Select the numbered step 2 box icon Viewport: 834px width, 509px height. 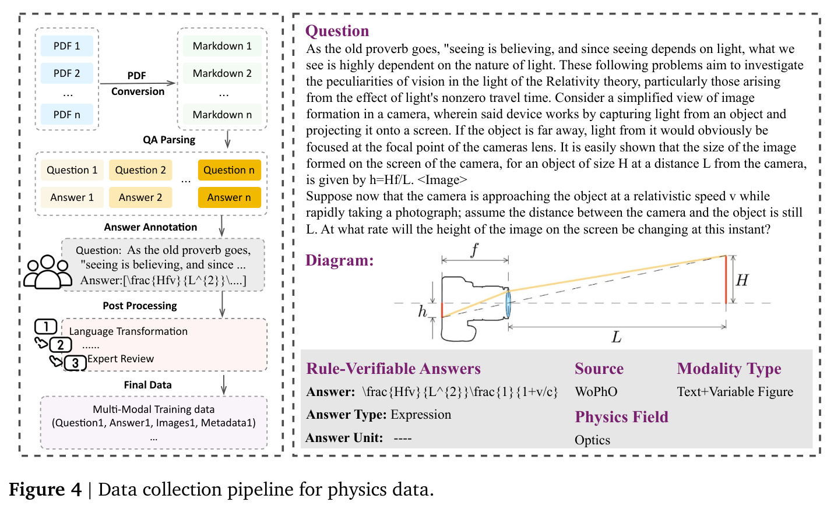click(61, 345)
